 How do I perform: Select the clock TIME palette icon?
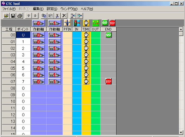click(x=86, y=23)
